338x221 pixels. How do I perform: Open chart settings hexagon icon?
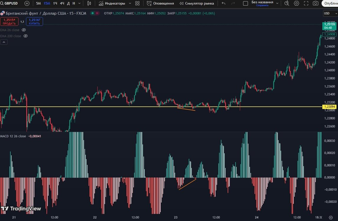tap(297, 3)
